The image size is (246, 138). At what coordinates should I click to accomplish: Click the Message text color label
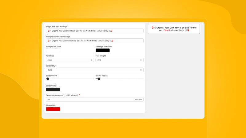pos(104,47)
